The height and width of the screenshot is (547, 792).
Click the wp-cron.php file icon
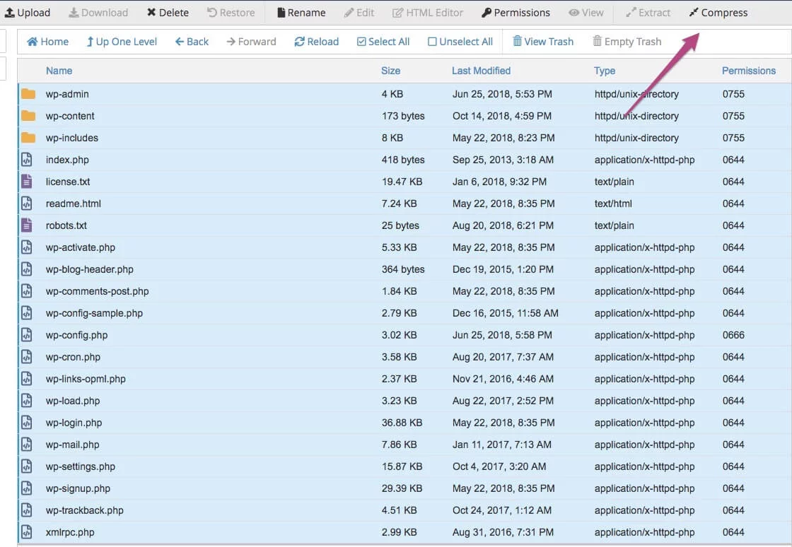point(27,357)
